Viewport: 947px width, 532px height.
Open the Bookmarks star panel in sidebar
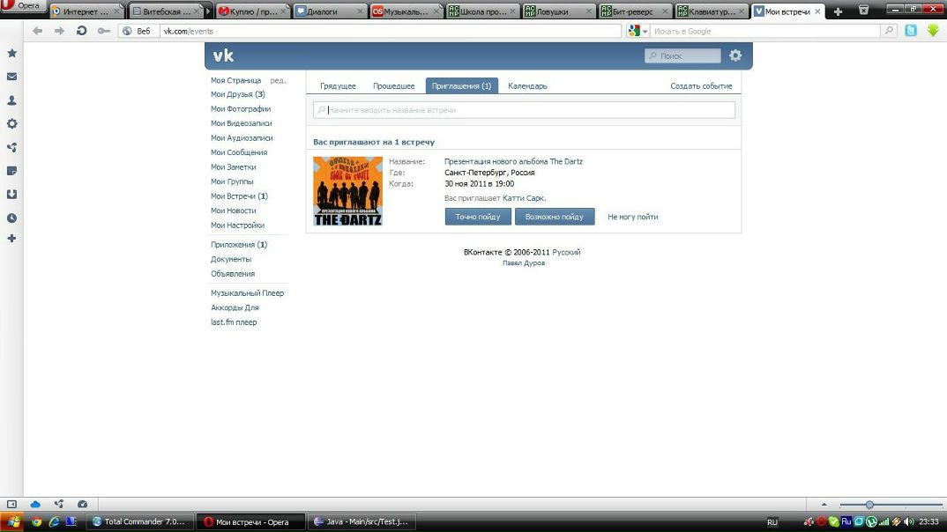pyautogui.click(x=11, y=53)
